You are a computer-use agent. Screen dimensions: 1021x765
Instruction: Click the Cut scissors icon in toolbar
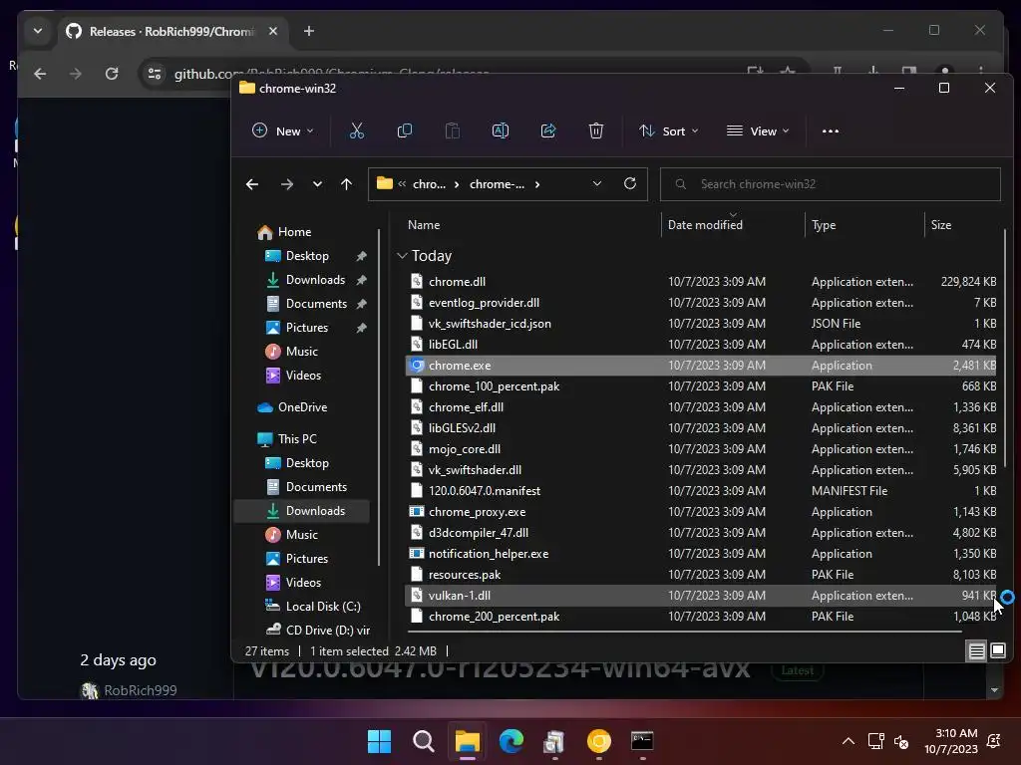pyautogui.click(x=356, y=130)
